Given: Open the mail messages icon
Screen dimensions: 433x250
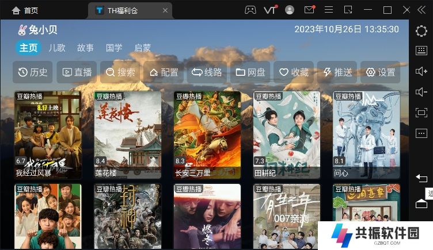Looking at the screenshot, I should pos(310,10).
